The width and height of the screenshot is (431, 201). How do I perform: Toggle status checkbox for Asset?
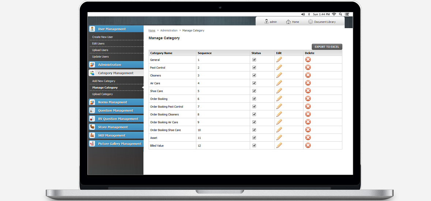click(254, 137)
